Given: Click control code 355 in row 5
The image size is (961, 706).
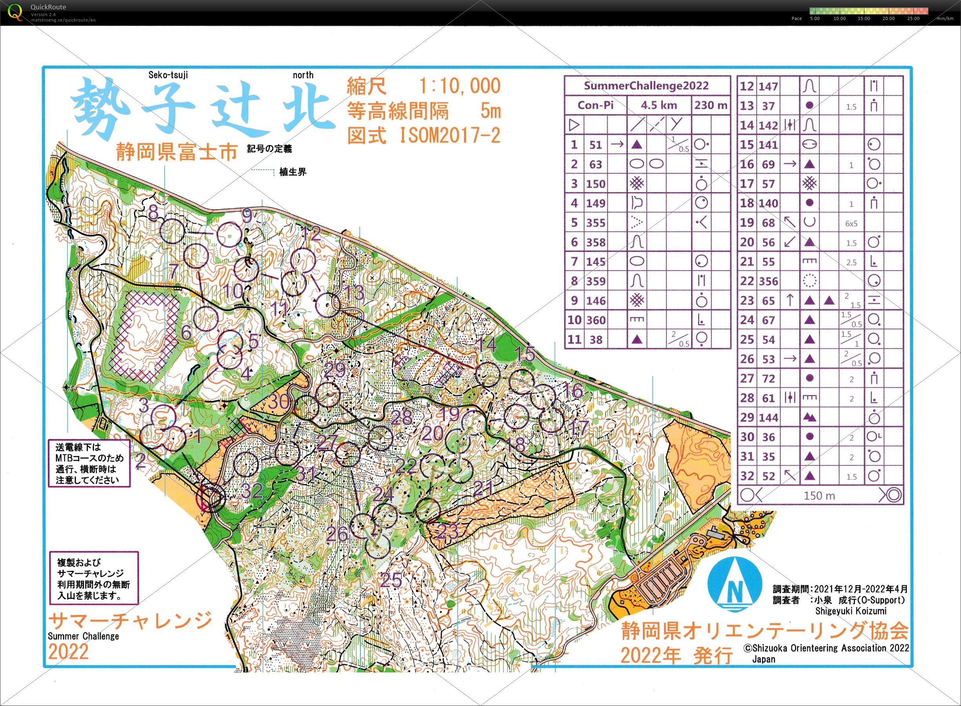Looking at the screenshot, I should click(x=596, y=223).
